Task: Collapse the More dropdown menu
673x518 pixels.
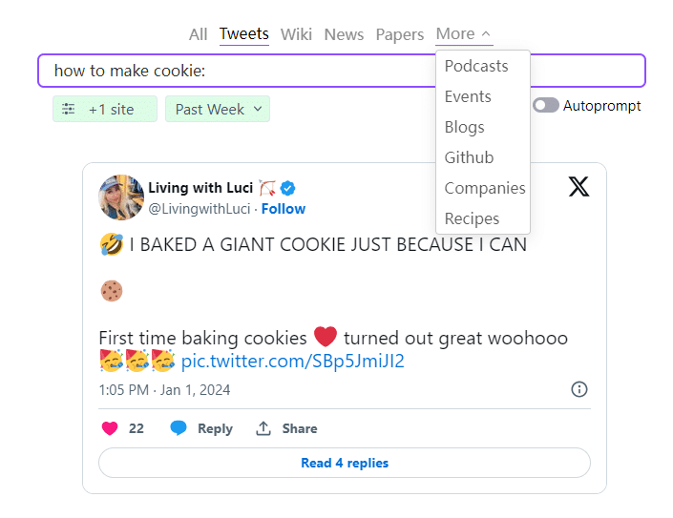Action: (x=464, y=34)
